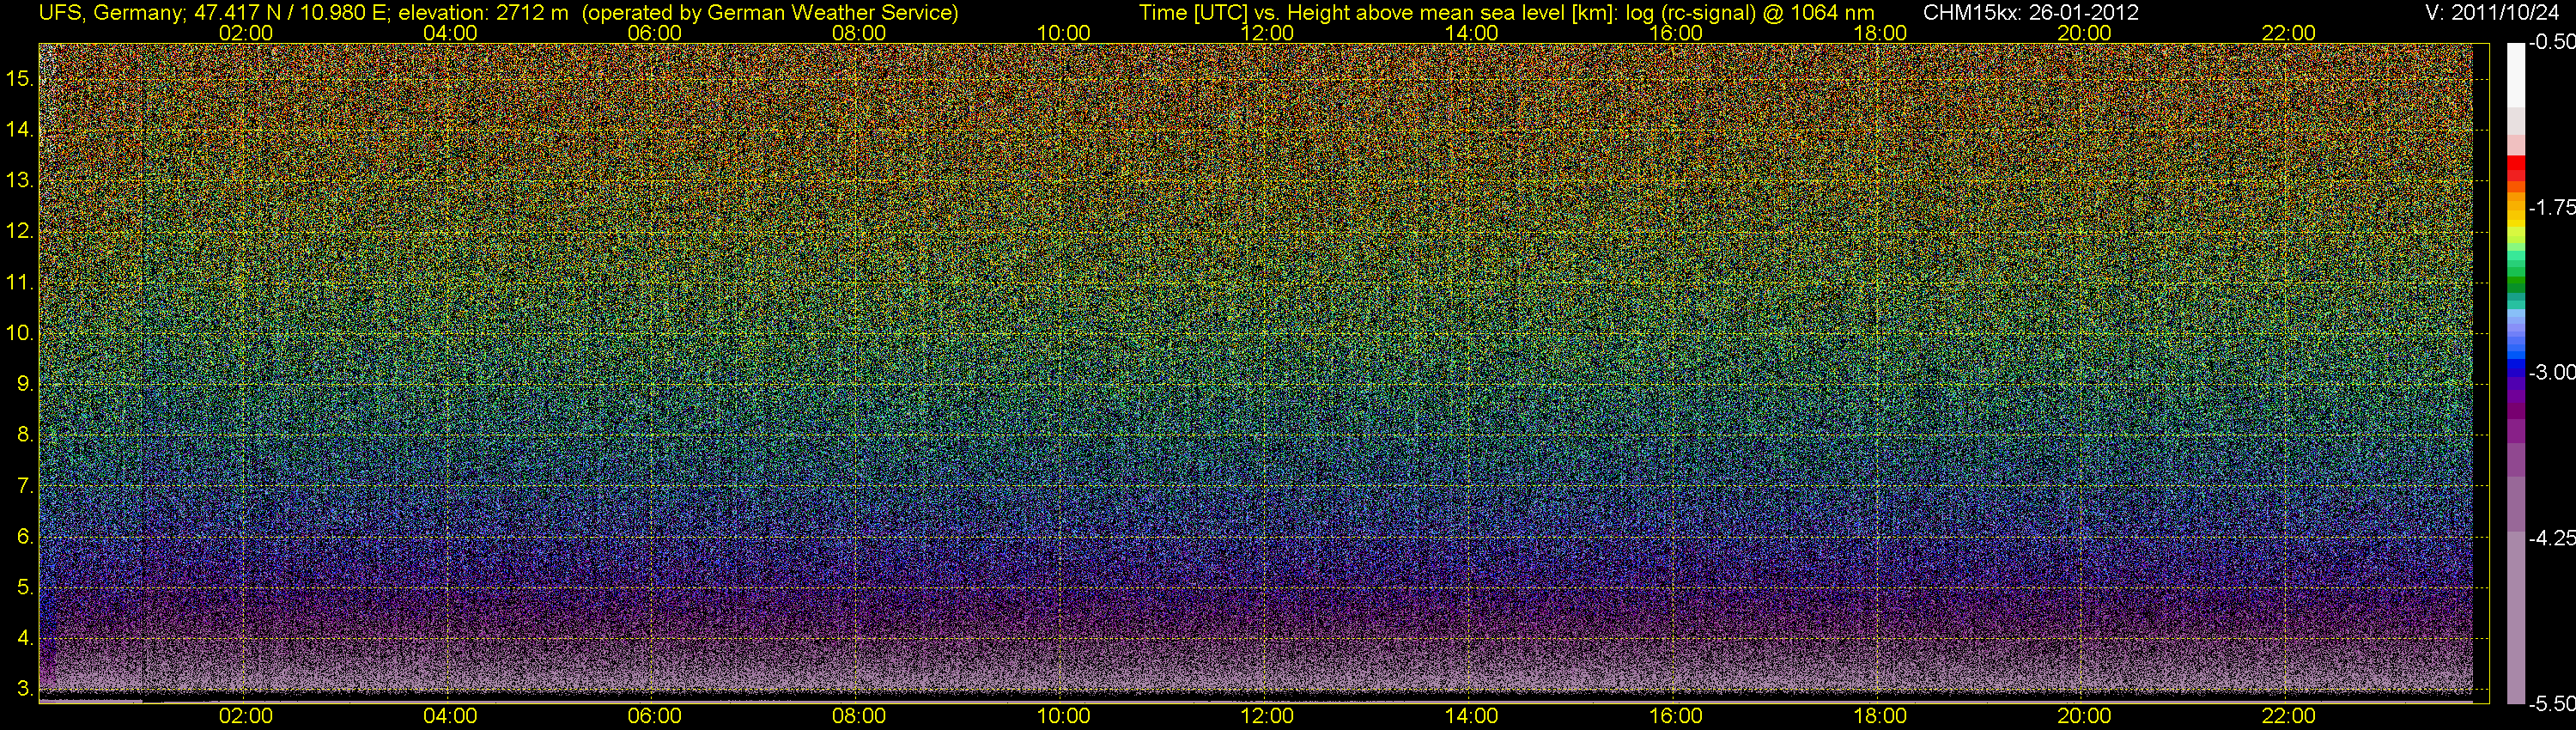Image resolution: width=2576 pixels, height=730 pixels.
Task: Select the -4.25 color scale value
Action: pyautogui.click(x=2551, y=537)
